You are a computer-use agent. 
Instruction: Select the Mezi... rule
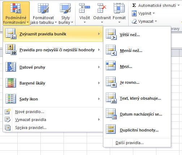pos(137,66)
